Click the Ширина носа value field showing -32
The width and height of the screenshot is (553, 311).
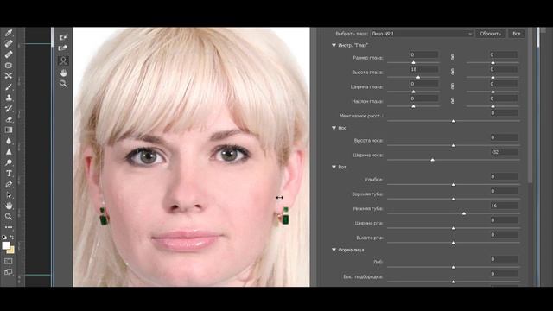click(504, 152)
